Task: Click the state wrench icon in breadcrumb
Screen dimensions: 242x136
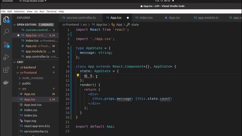Action: pyautogui.click(x=128, y=25)
